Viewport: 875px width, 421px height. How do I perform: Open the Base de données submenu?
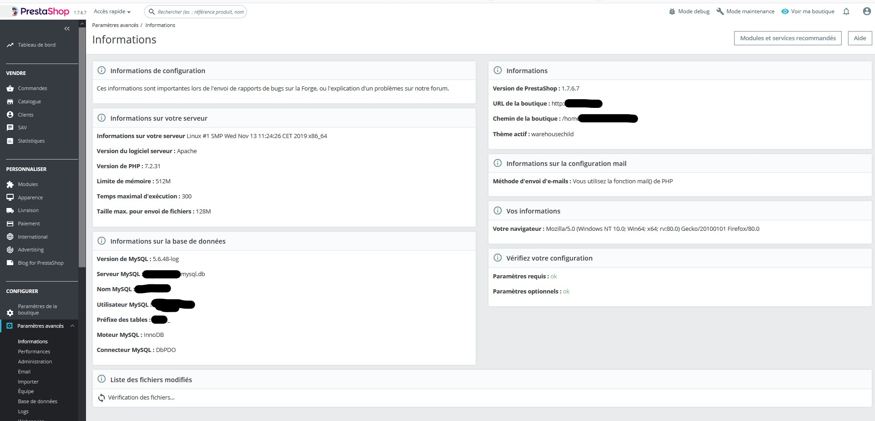tap(38, 401)
